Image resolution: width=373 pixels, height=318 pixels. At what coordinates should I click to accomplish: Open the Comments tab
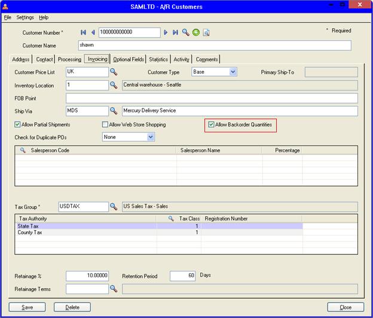(207, 59)
